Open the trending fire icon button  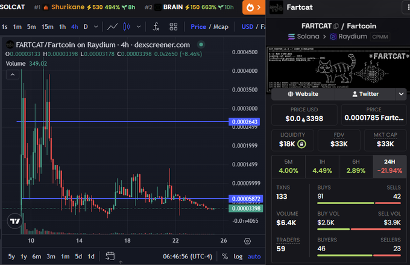253,7
